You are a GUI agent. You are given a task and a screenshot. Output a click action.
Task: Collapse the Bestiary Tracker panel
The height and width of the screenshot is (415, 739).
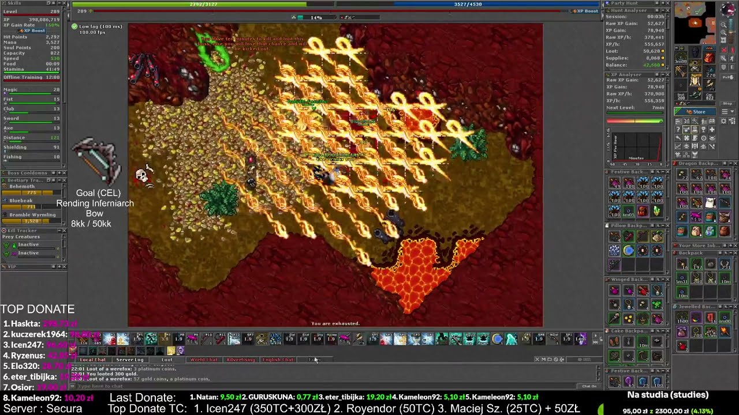59,180
